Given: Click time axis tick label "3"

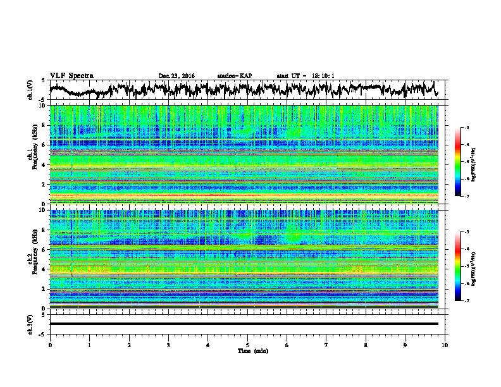Looking at the screenshot, I should point(168,345).
